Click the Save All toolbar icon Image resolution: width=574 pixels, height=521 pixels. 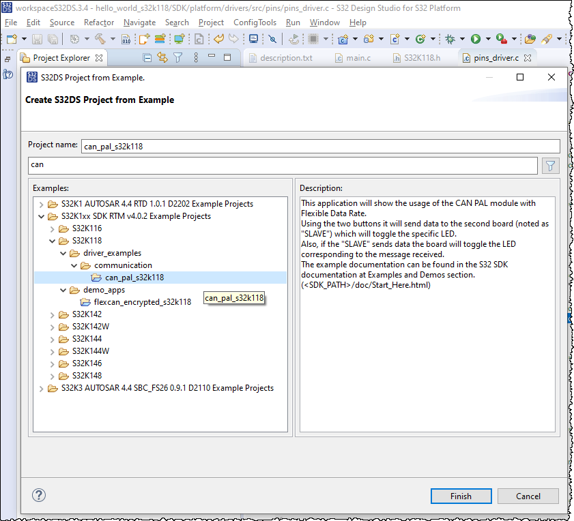tap(53, 39)
